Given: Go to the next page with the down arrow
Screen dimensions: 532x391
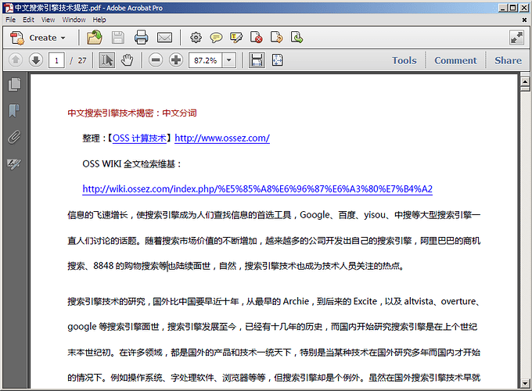Looking at the screenshot, I should coord(36,60).
